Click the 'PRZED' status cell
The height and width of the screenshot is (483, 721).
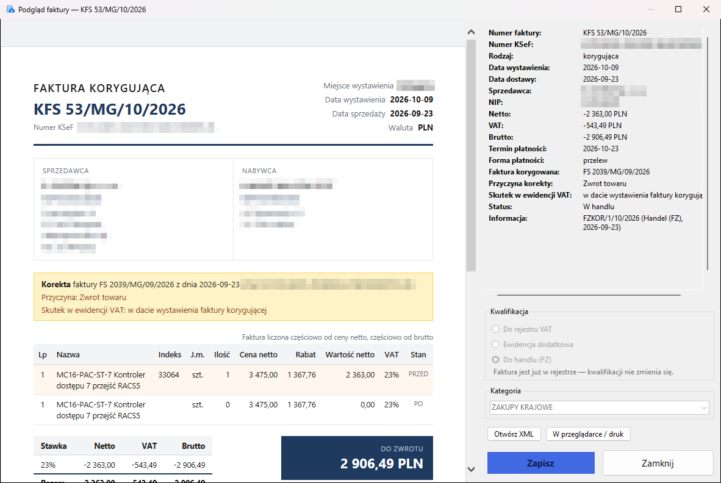pyautogui.click(x=418, y=374)
